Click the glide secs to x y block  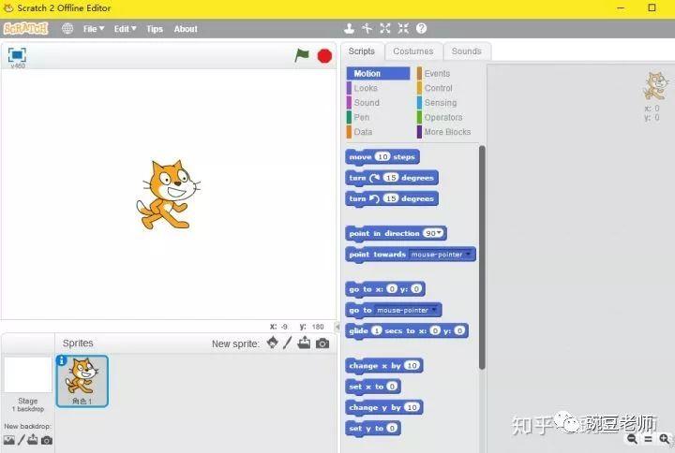coord(407,331)
